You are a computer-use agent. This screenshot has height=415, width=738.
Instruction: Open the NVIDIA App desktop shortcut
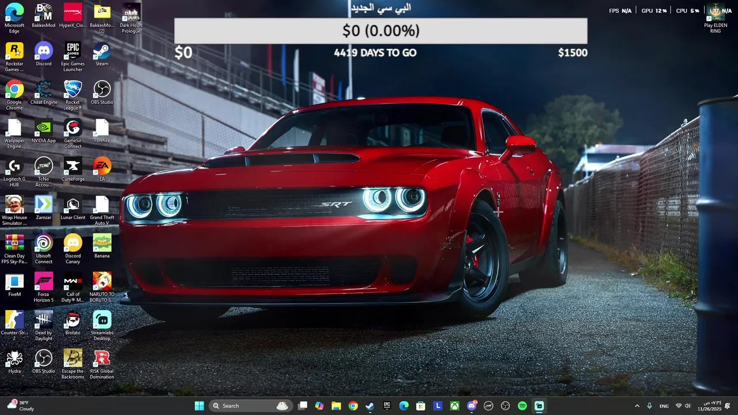click(x=43, y=130)
